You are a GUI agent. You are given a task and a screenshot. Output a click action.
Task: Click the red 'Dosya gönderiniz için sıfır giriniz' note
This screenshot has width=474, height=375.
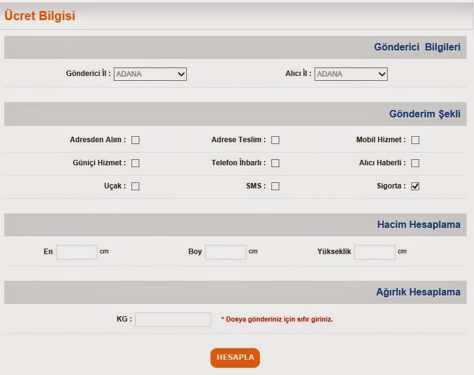tap(277, 320)
